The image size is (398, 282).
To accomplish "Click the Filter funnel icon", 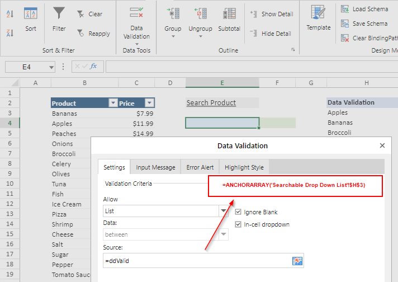I will [x=59, y=13].
